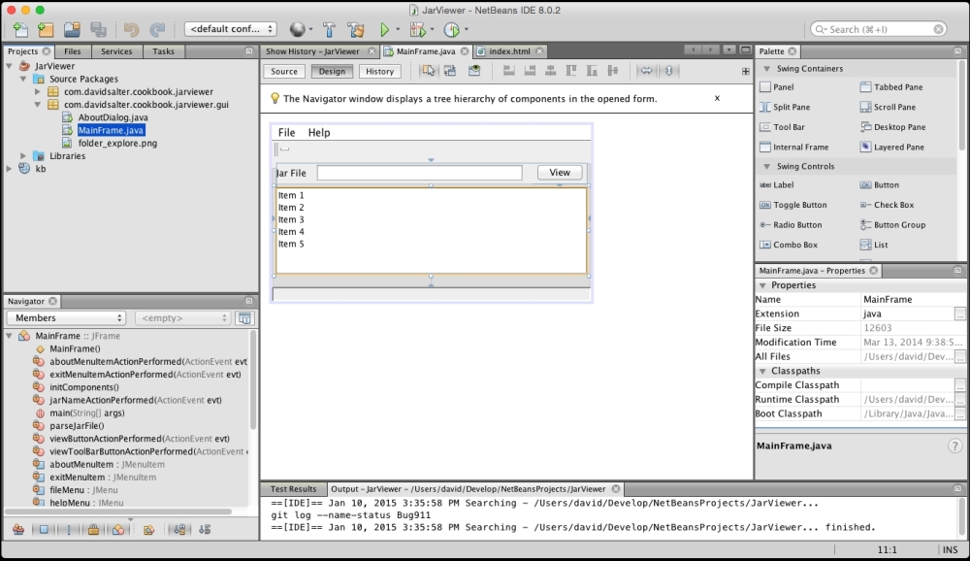Viewport: 970px width, 561px height.
Task: Select AboutDialog.java in the Projects tree
Action: tap(113, 118)
